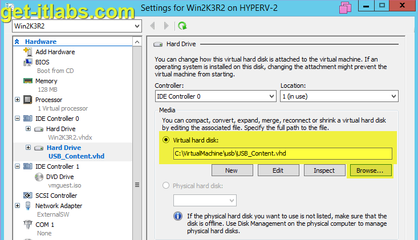Expand the Win2K3R2.vhdx Hard Drive node
Viewport: 418px width, 240px height.
tap(28, 129)
